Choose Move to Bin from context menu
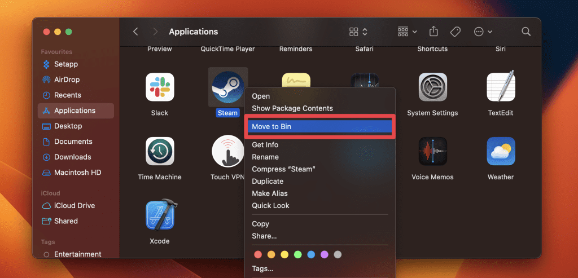 click(x=319, y=127)
